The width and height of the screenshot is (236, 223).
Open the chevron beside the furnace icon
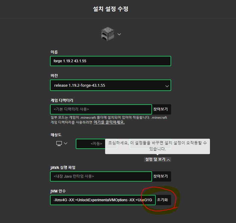pos(119,34)
